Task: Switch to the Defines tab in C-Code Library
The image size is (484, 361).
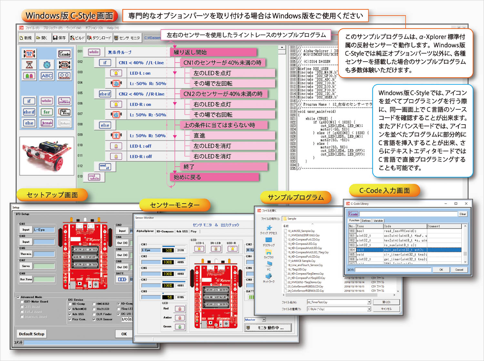Action: tap(366, 221)
